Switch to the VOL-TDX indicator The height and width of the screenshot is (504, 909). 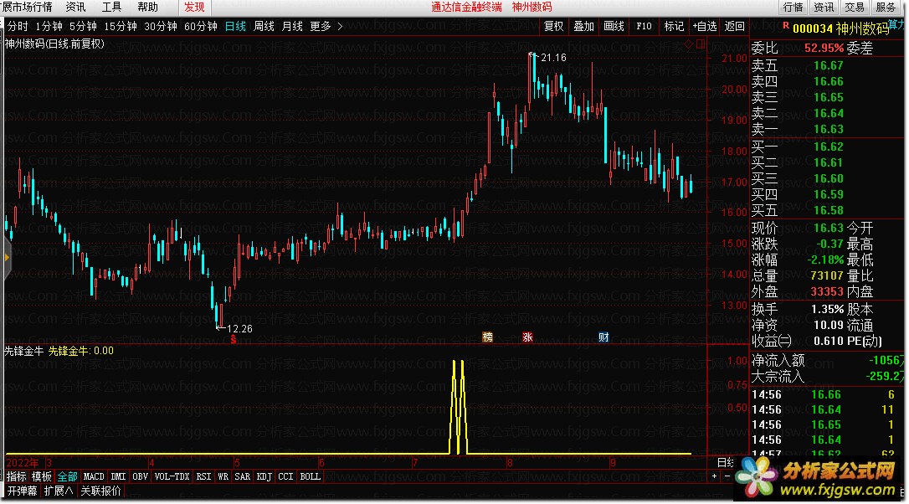point(172,476)
